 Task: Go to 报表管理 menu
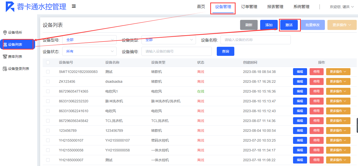275,7
